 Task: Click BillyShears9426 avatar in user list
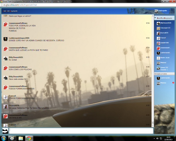(x=158, y=23)
